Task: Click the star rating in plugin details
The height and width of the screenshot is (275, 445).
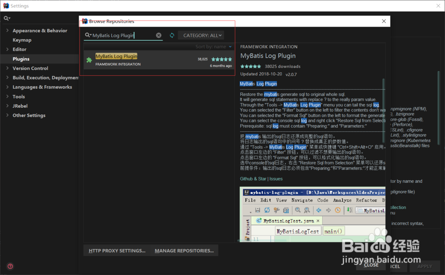Action: (x=251, y=67)
